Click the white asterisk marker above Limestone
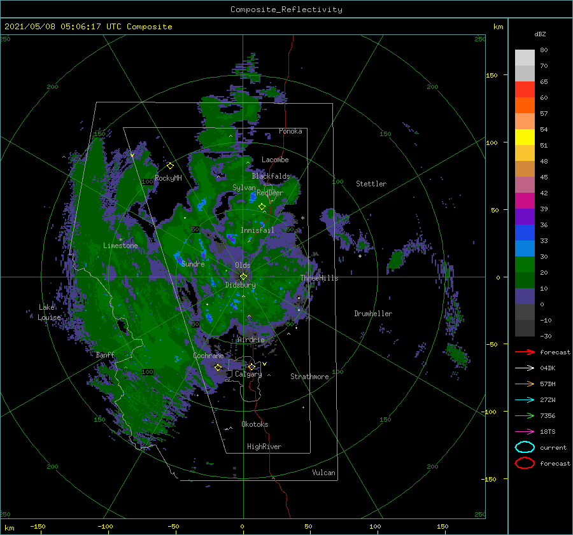Image resolution: width=573 pixels, height=535 pixels. point(120,240)
